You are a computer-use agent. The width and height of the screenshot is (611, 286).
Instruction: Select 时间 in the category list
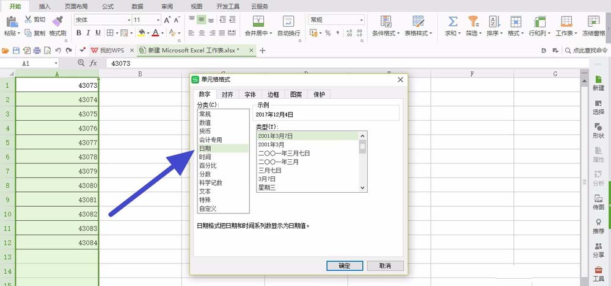coord(205,157)
